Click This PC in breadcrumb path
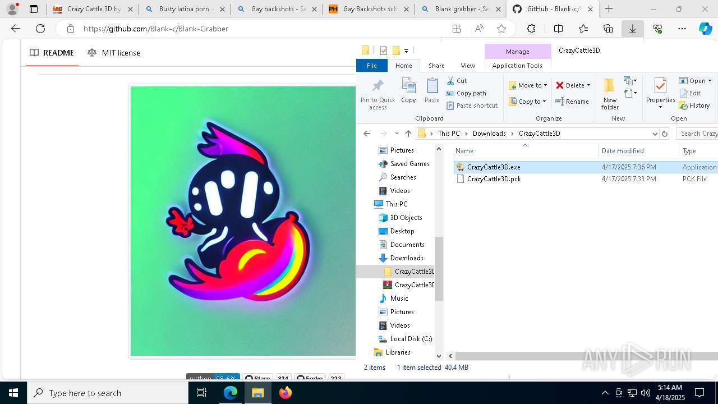Viewport: 718px width, 404px height. pyautogui.click(x=449, y=134)
